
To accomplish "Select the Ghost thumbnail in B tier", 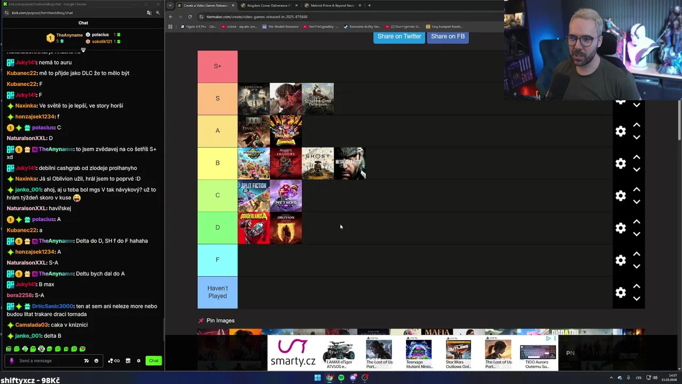I will click(x=318, y=163).
